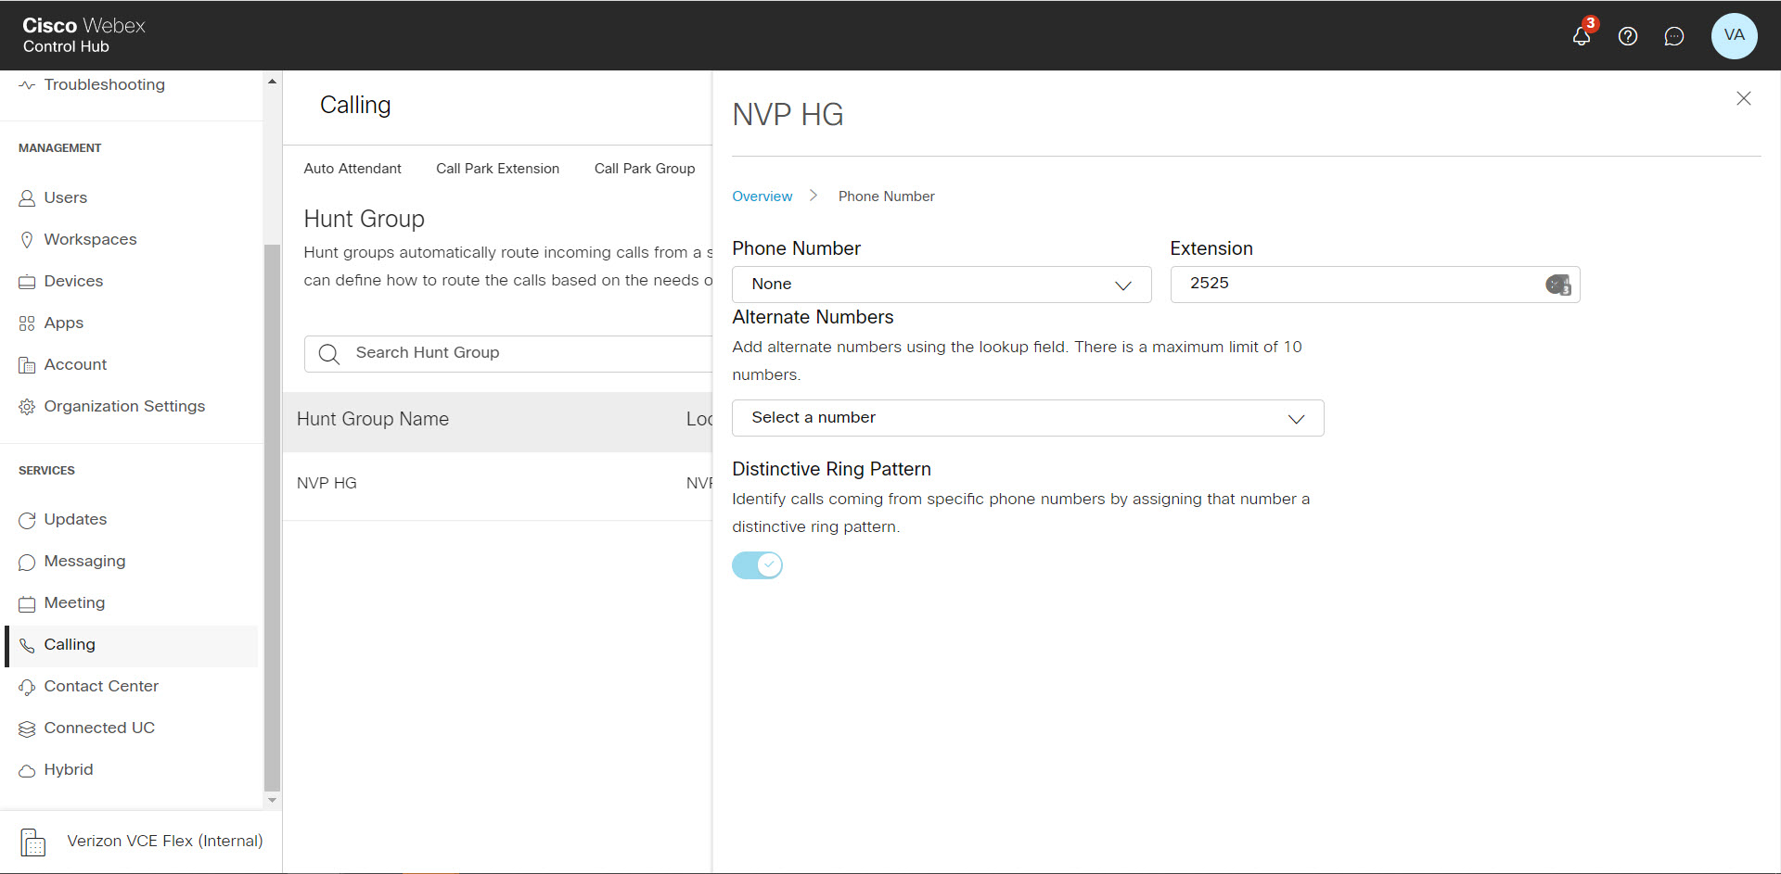
Task: Open the Messaging service
Action: [84, 561]
